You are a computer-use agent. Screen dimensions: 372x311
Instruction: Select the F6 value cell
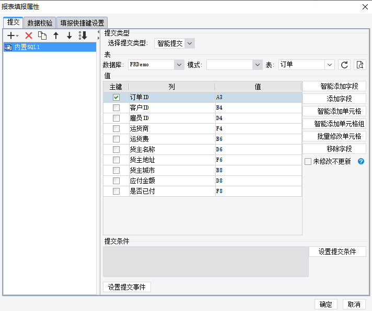click(x=258, y=160)
